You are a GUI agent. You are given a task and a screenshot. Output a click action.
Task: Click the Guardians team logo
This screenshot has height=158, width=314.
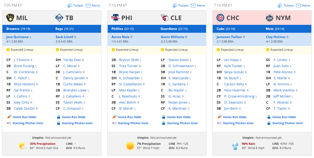coord(165,18)
